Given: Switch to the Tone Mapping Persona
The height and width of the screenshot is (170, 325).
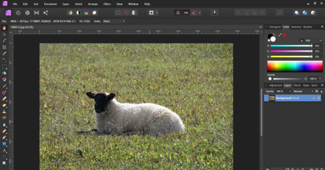Looking at the screenshot, I should (x=37, y=13).
